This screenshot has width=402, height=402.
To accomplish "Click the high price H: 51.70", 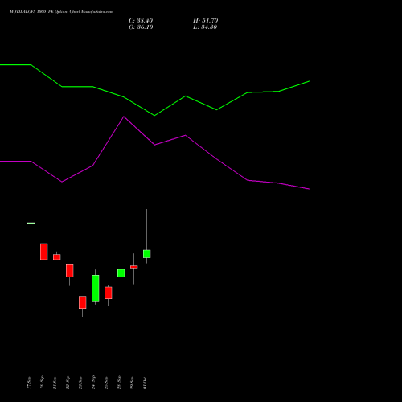I will click(206, 21).
